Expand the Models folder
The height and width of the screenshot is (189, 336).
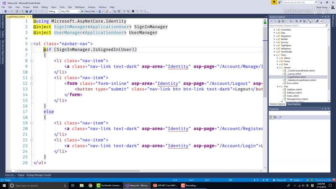coord(275,39)
